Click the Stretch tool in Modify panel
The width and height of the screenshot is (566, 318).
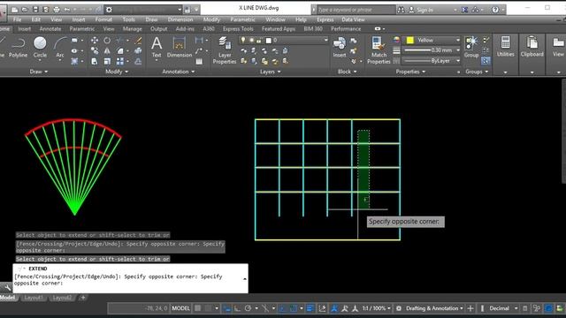coord(95,61)
